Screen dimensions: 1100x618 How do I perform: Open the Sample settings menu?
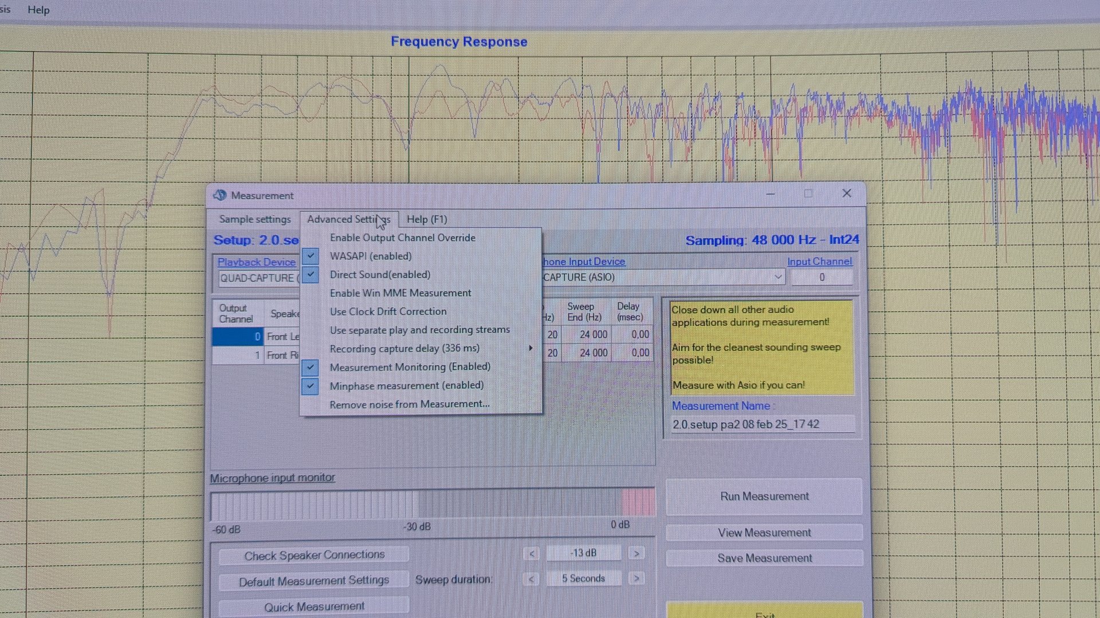255,219
